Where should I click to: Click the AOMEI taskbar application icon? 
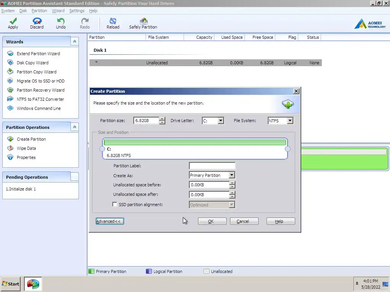click(33, 284)
